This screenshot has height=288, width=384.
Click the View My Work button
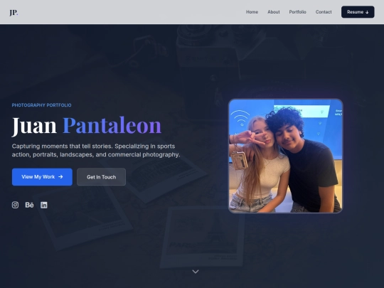[x=42, y=177]
